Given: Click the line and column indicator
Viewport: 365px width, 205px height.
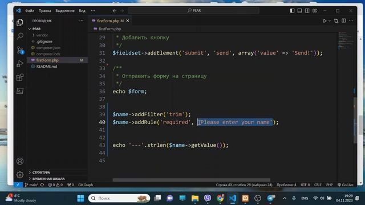Looking at the screenshot, I should pyautogui.click(x=244, y=184).
